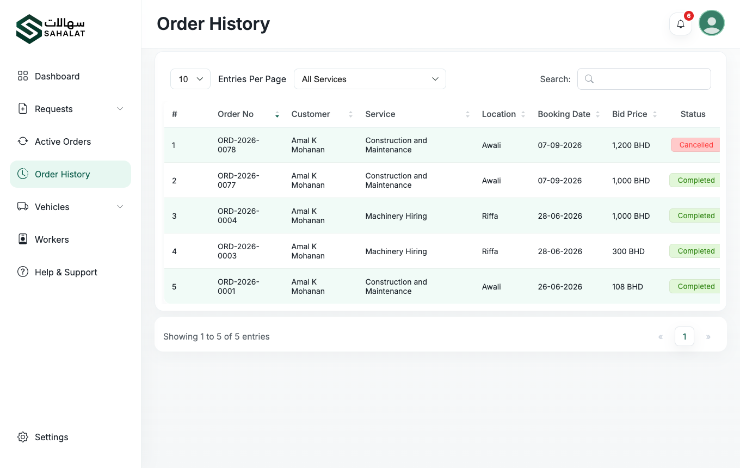The image size is (740, 468).
Task: Click the Order History clock icon
Action: [x=23, y=174]
